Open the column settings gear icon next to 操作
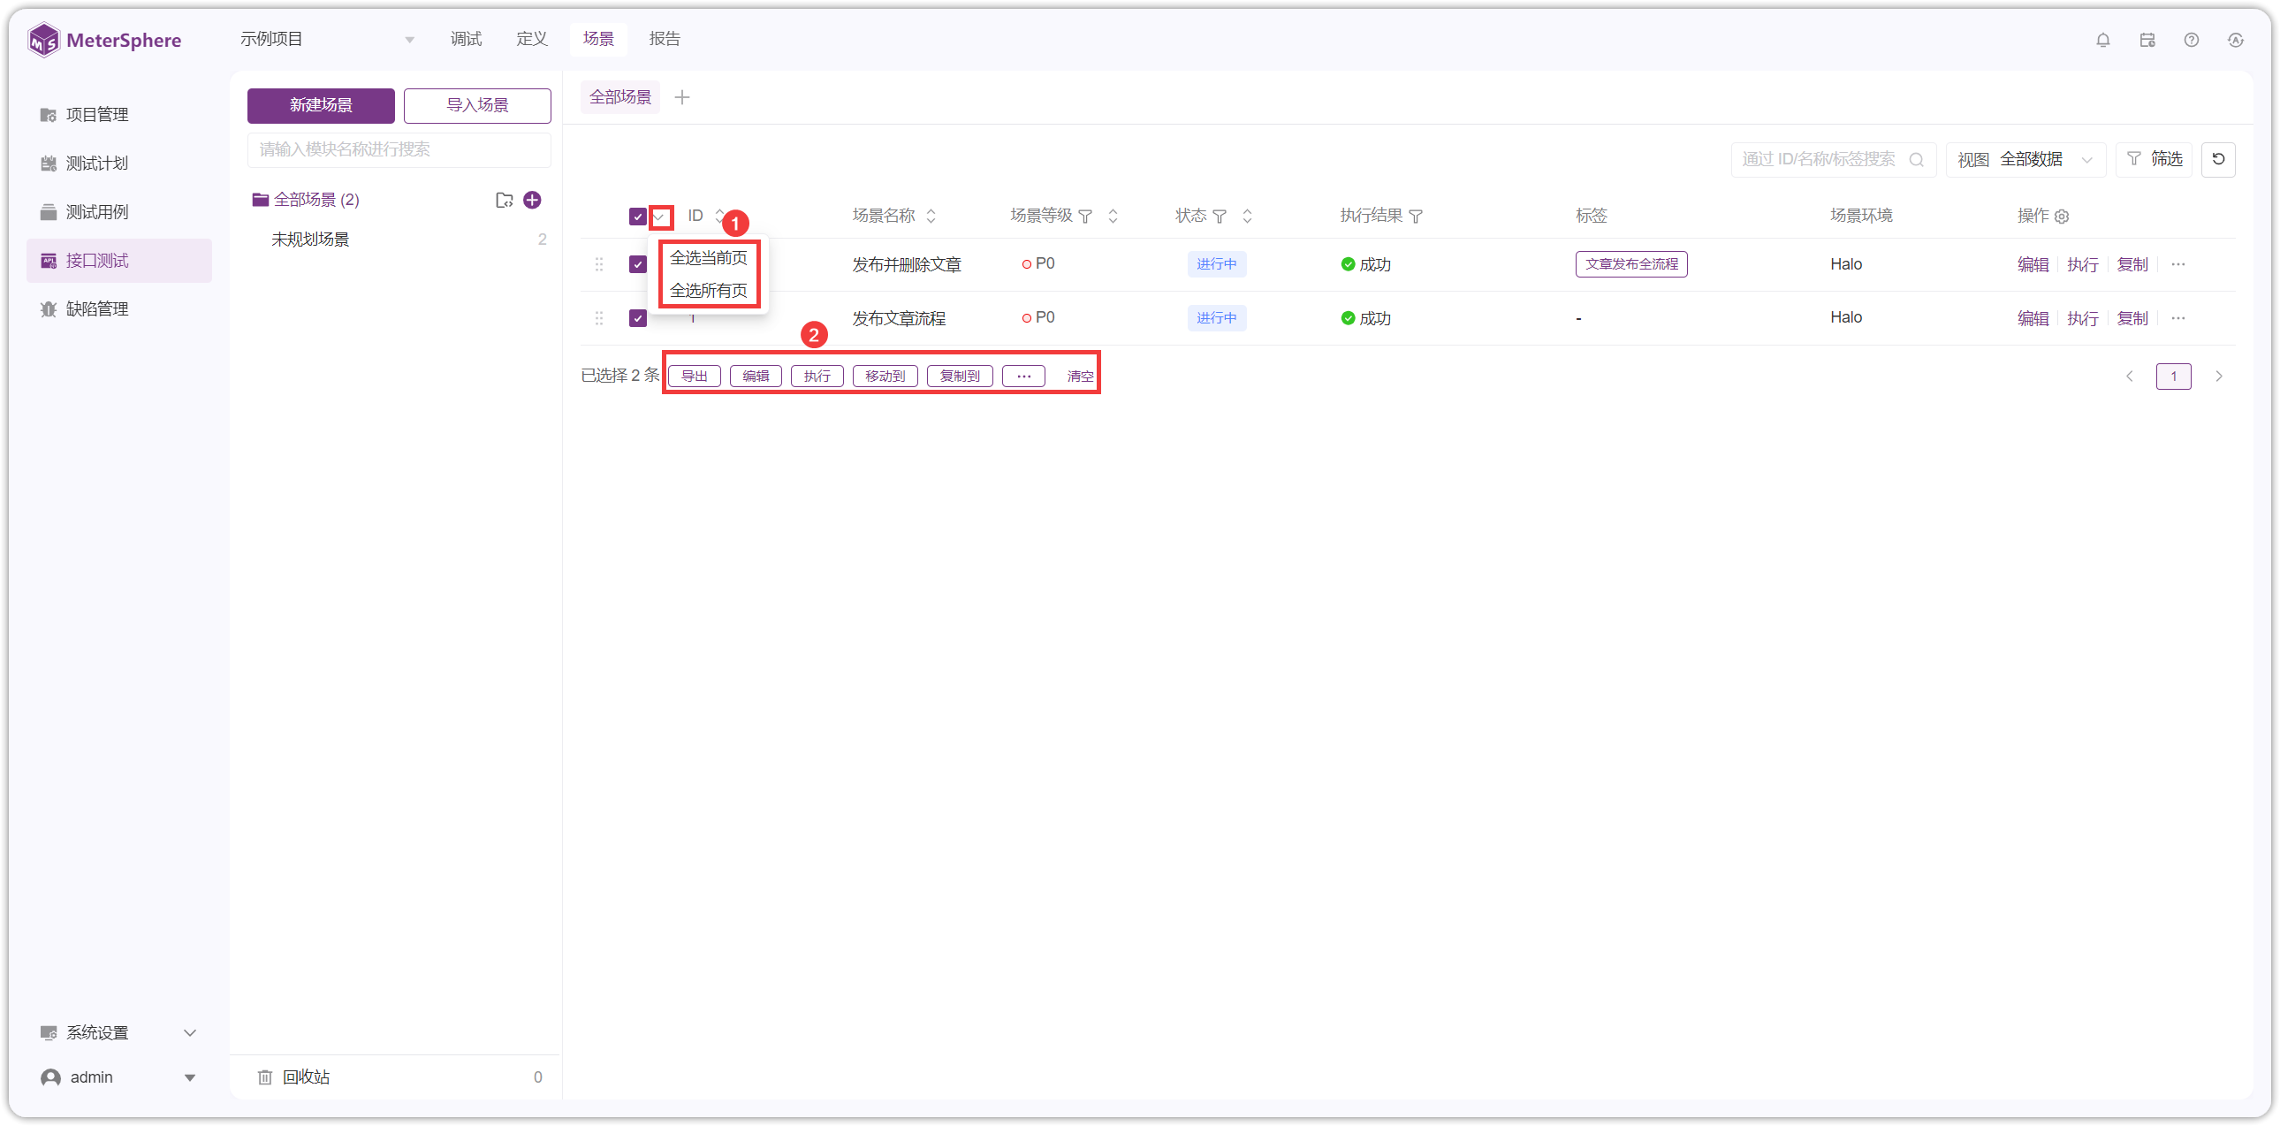2280x1126 pixels. [2062, 216]
